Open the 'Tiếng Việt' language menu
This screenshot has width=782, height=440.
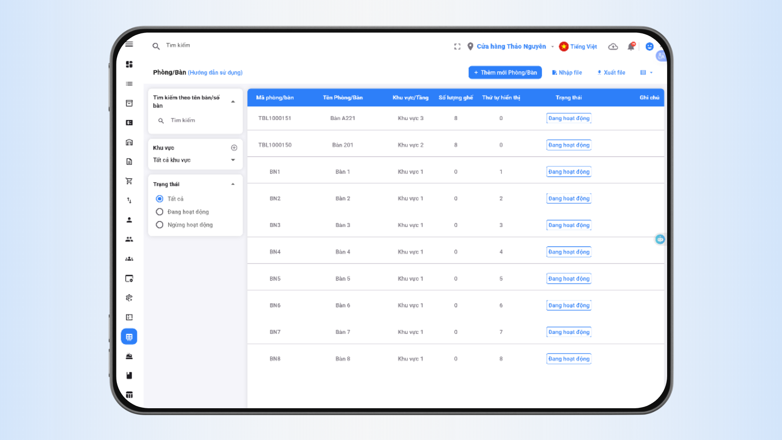click(x=583, y=46)
